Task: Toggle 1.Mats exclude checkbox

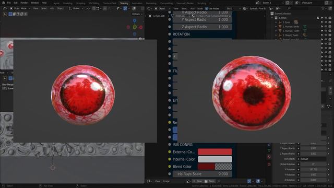Action: [x=318, y=18]
